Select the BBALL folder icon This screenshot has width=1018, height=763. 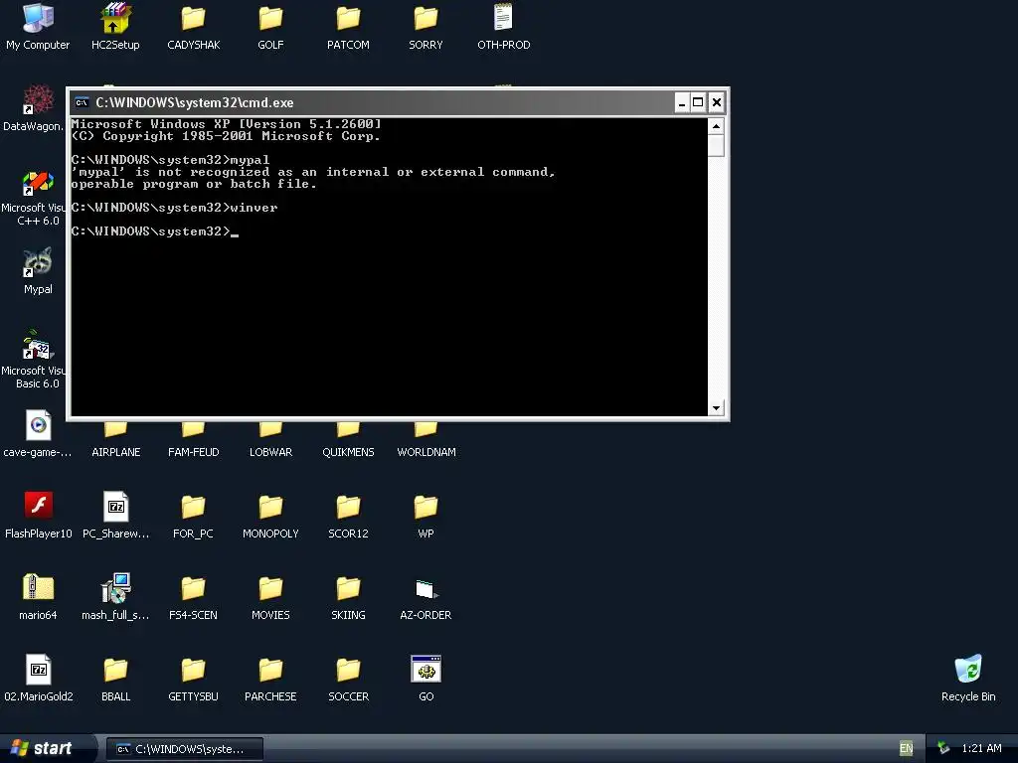(115, 671)
